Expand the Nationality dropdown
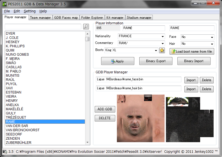222x157 pixels. [163, 36]
